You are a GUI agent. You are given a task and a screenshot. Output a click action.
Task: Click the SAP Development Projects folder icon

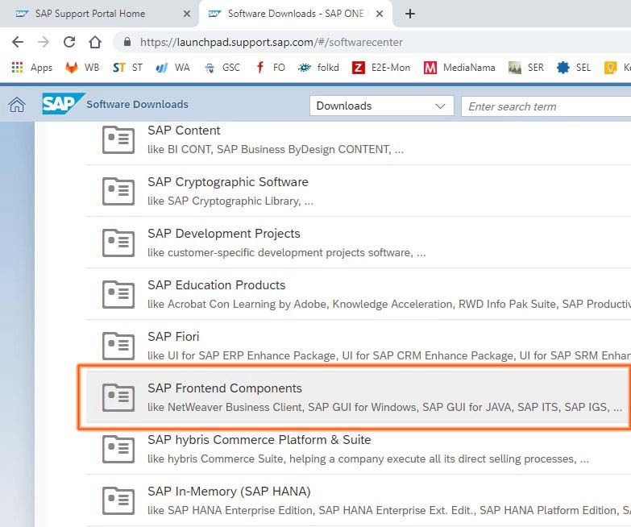click(x=118, y=243)
